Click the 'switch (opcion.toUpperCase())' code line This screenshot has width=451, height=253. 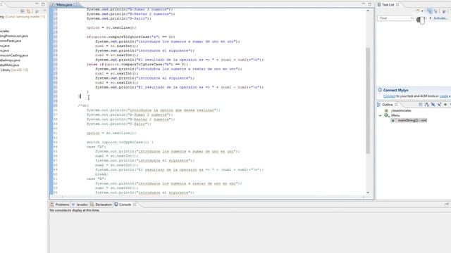coord(120,142)
